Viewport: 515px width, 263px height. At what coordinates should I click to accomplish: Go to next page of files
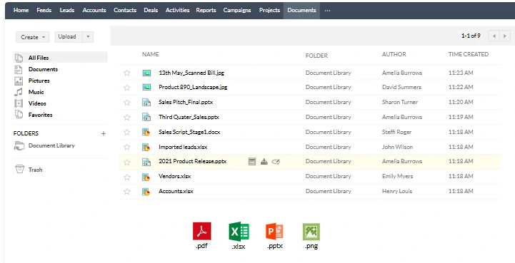coord(505,36)
